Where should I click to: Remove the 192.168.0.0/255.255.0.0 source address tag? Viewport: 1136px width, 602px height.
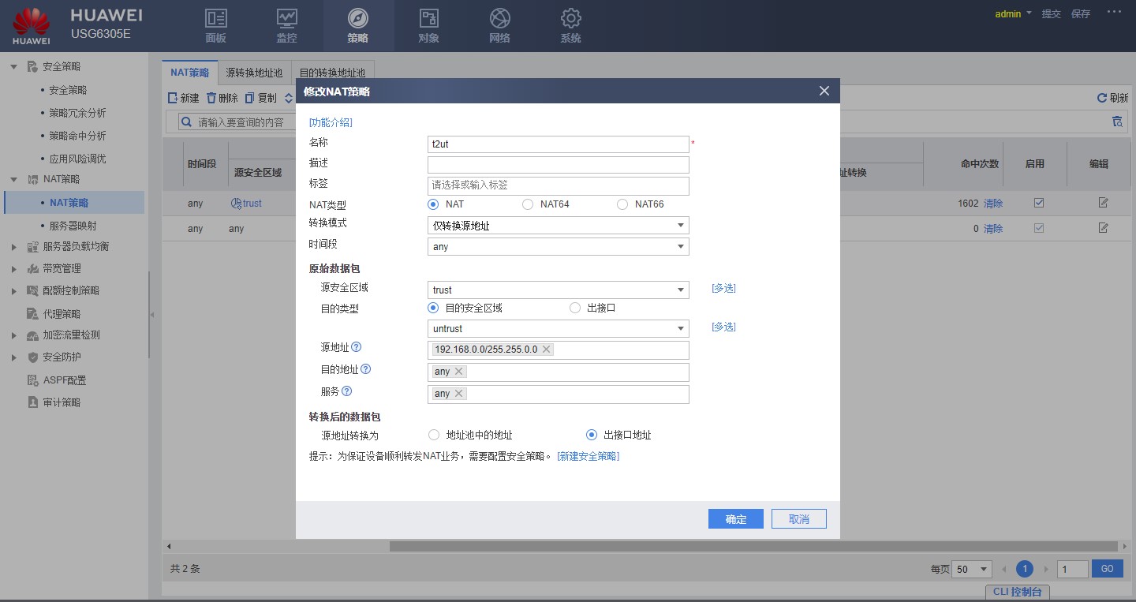pyautogui.click(x=546, y=350)
